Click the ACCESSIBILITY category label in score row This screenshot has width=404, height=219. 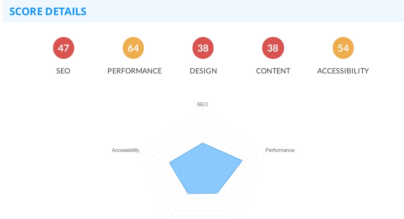343,71
